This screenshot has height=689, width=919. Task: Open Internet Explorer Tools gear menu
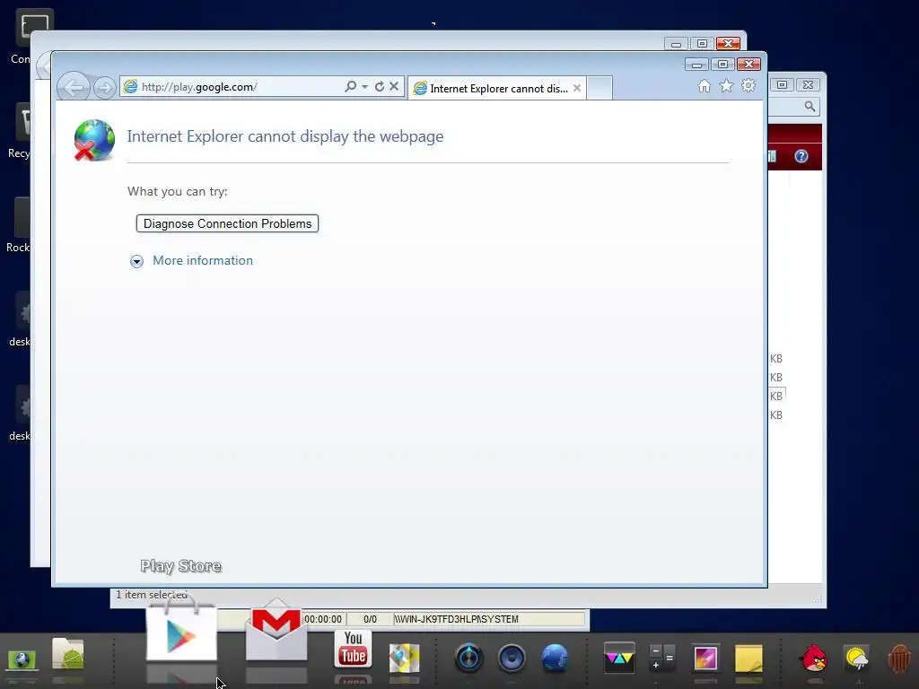pos(748,86)
